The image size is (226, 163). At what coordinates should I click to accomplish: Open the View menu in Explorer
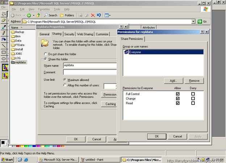[31, 9]
